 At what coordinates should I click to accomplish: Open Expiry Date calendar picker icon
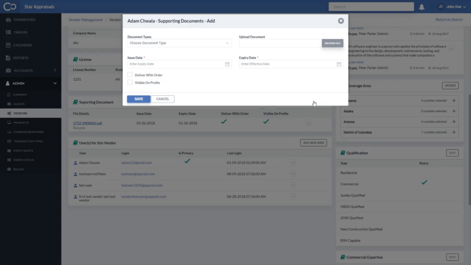pos(339,64)
